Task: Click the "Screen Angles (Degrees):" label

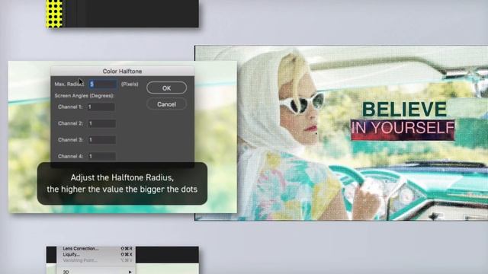Action: [85, 96]
